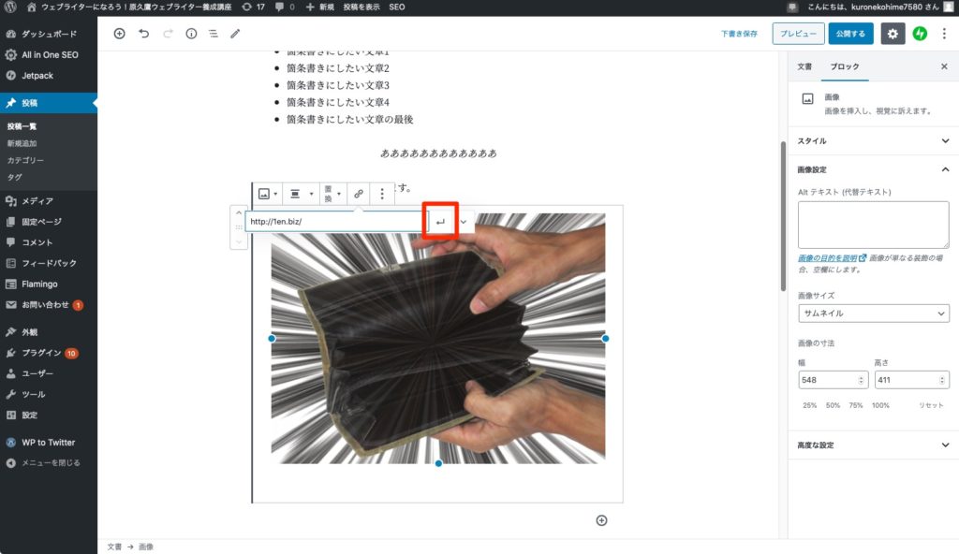959x554 pixels.
Task: Open the editor settings gear
Action: (893, 34)
